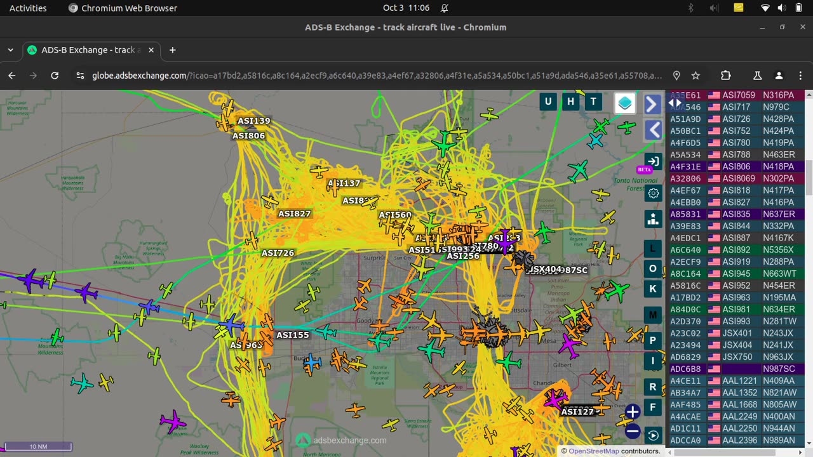Open map settings gear icon

point(653,193)
